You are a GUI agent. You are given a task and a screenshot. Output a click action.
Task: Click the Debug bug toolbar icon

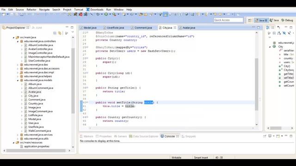point(98,14)
